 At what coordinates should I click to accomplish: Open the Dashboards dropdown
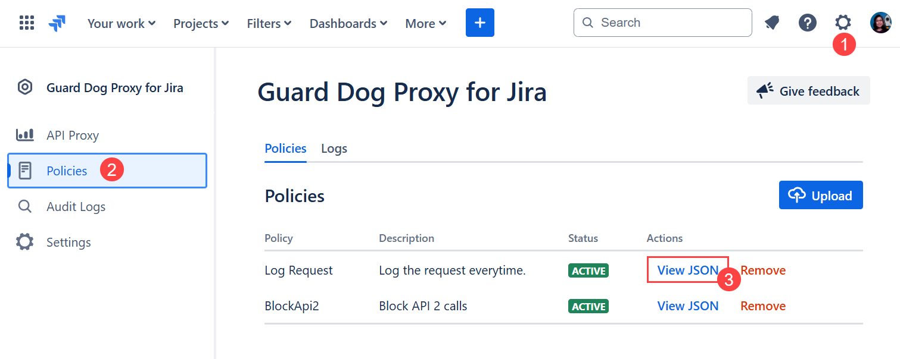tap(348, 24)
